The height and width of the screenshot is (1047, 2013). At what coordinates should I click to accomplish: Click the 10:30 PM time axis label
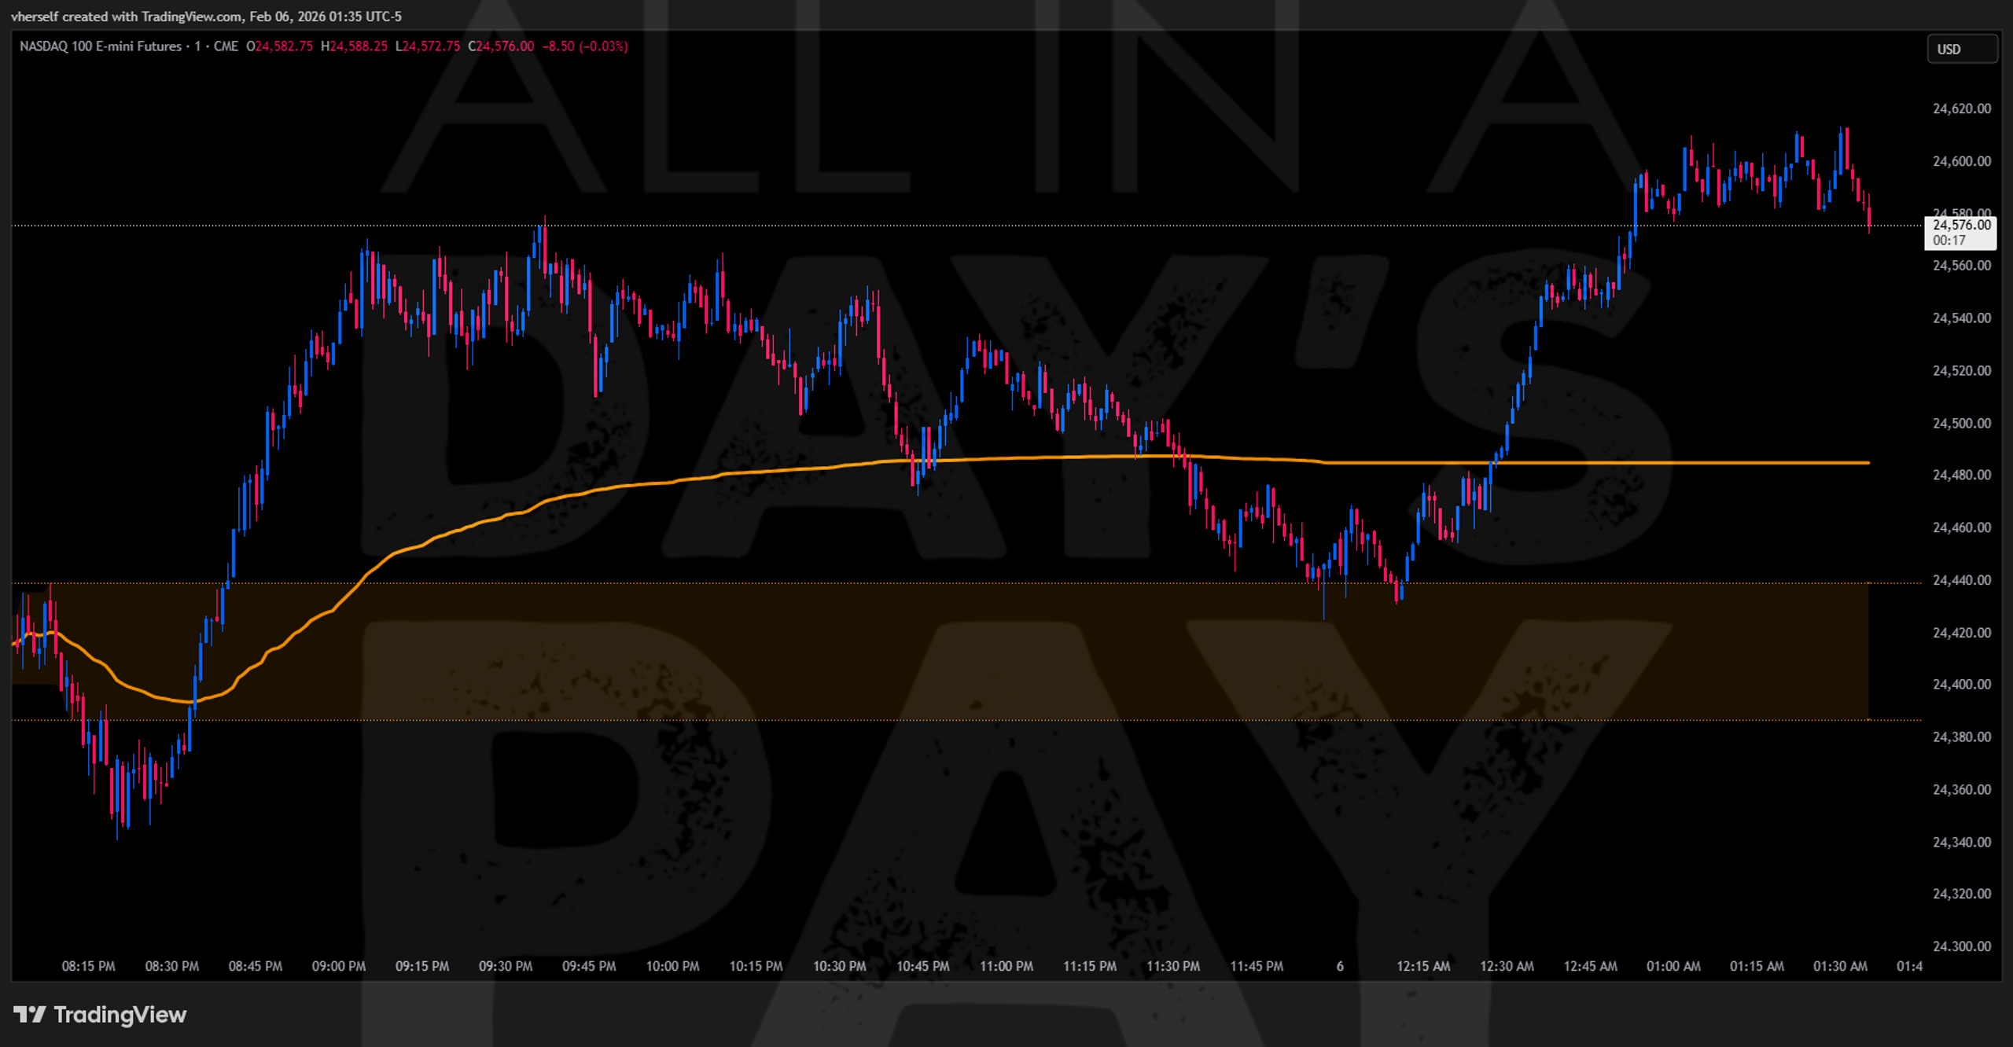tap(839, 966)
